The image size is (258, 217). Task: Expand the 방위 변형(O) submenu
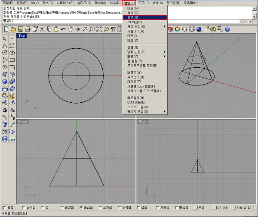pos(145,52)
